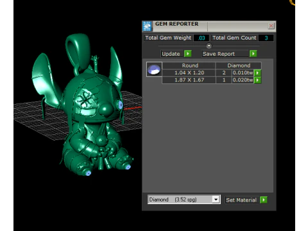
Task: Click the green arrow next to Update
Action: click(188, 53)
